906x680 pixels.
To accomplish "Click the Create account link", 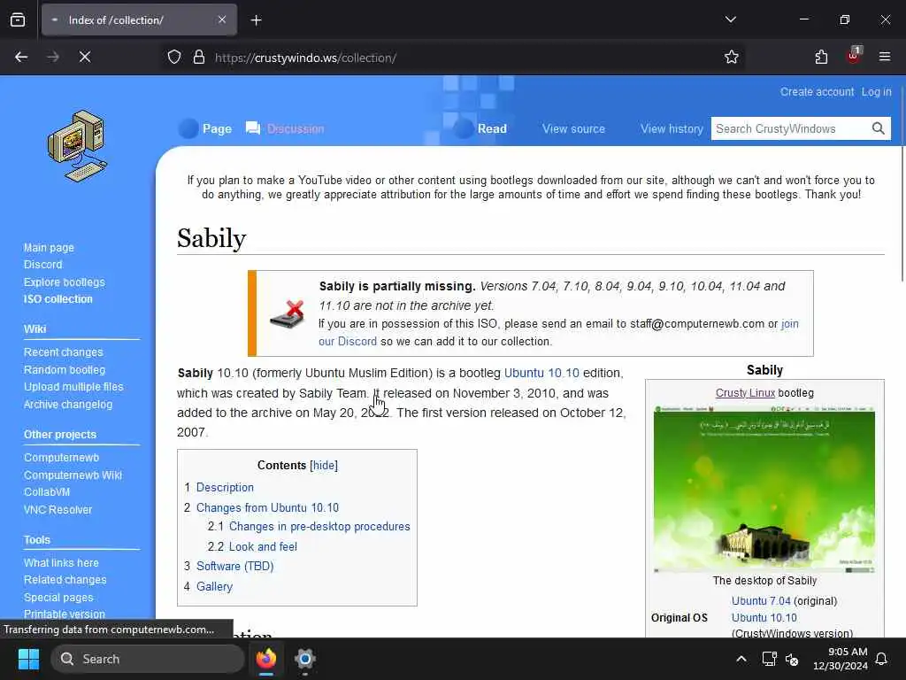I will 817,91.
